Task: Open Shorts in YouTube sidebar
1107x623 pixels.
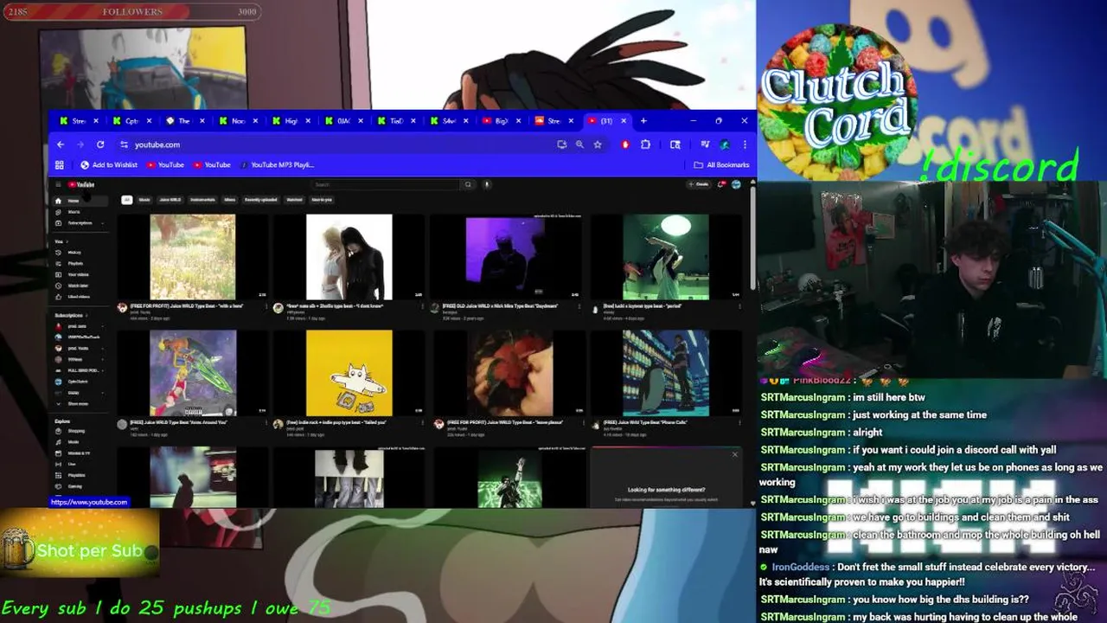Action: coord(79,212)
